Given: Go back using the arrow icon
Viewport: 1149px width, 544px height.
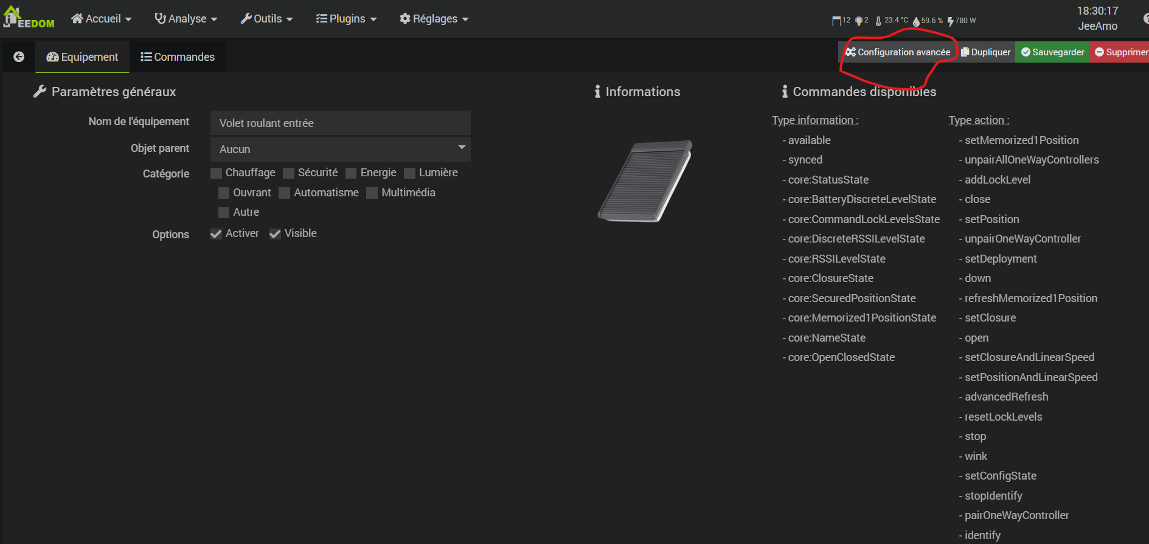Looking at the screenshot, I should 19,57.
